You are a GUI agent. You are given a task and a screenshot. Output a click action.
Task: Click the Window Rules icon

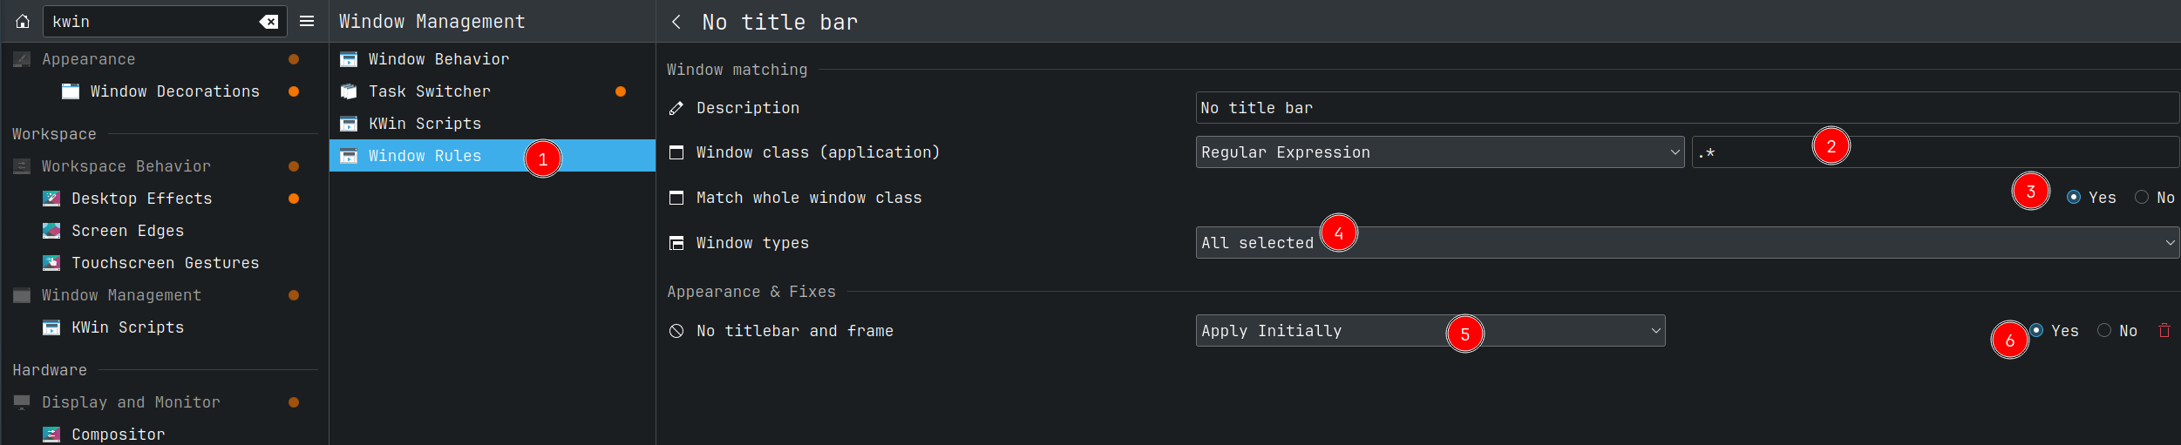tap(349, 156)
